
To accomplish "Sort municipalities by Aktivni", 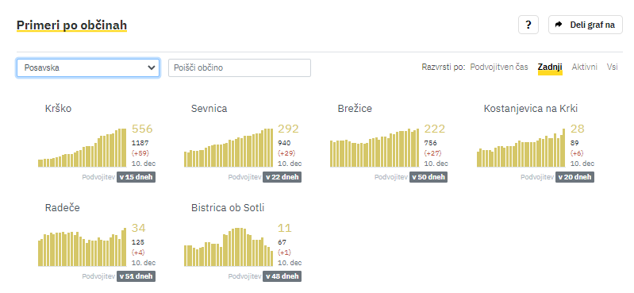I will coord(584,67).
